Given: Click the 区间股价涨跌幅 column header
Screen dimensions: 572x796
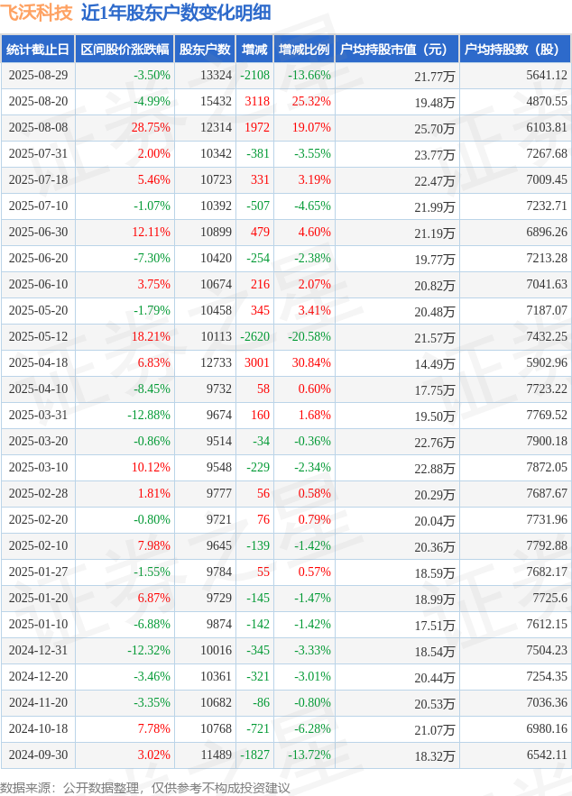Looking at the screenshot, I should pyautogui.click(x=125, y=50).
